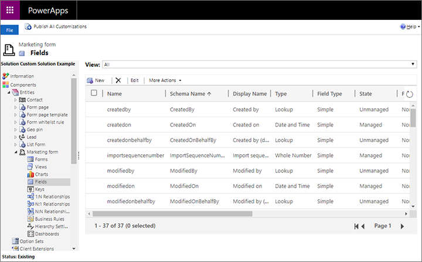Select the importsequencenumber row
The width and height of the screenshot is (422, 262).
[248, 155]
